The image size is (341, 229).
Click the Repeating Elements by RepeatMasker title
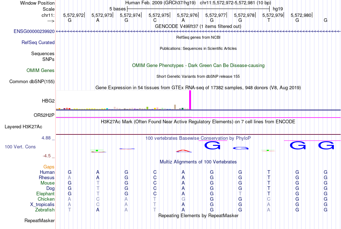click(x=198, y=216)
